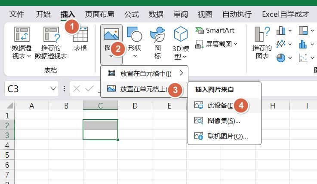Select row 6 header
Viewport: 317px width, 184px height.
(7, 165)
